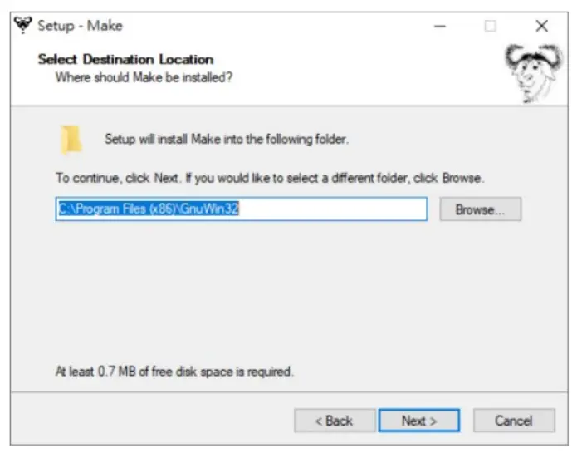
Task: Click the Browse... button
Action: pos(480,209)
